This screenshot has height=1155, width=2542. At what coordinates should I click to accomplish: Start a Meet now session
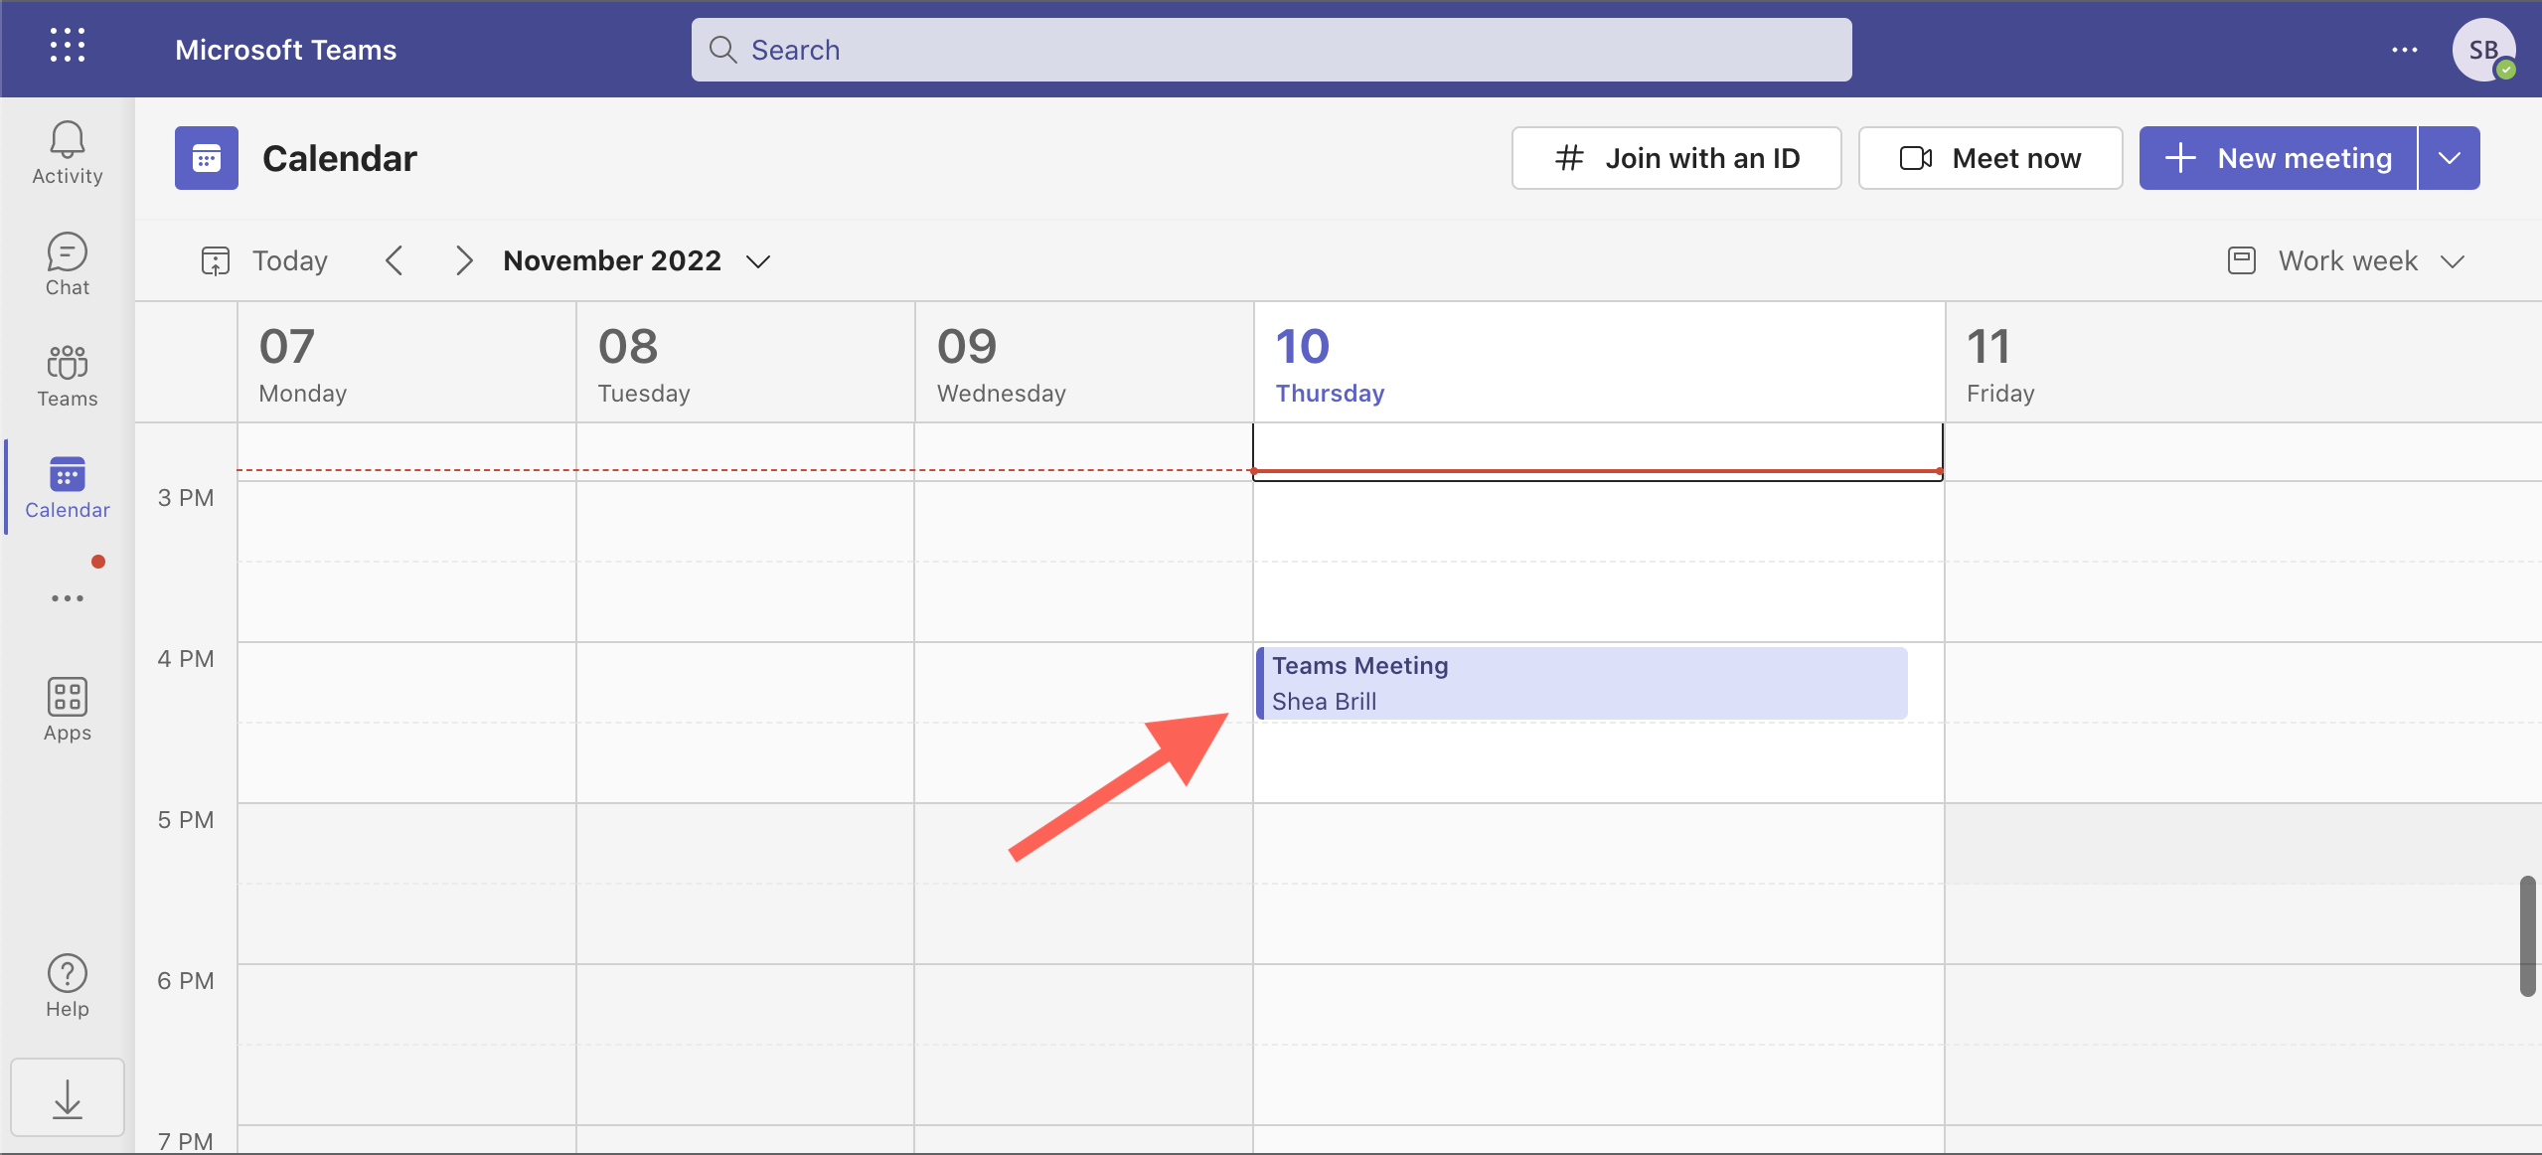point(1990,158)
